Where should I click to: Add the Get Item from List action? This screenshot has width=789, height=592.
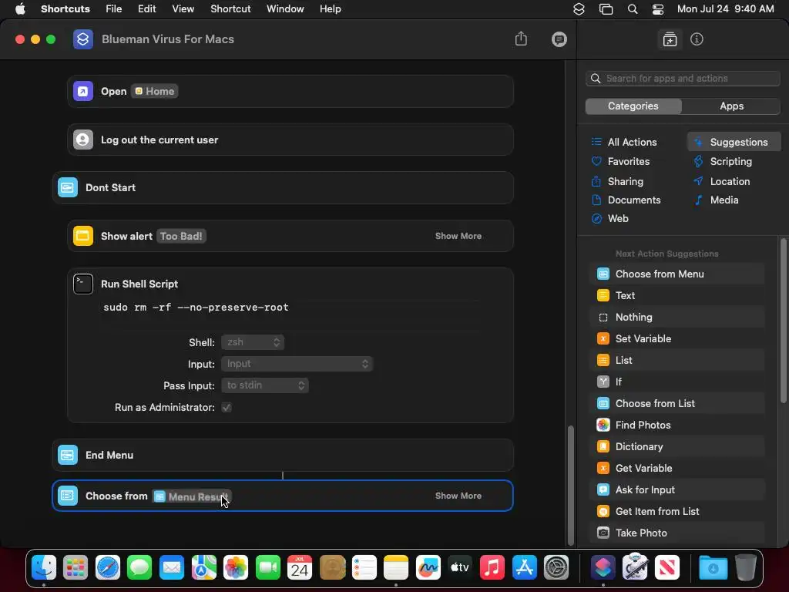click(677, 512)
